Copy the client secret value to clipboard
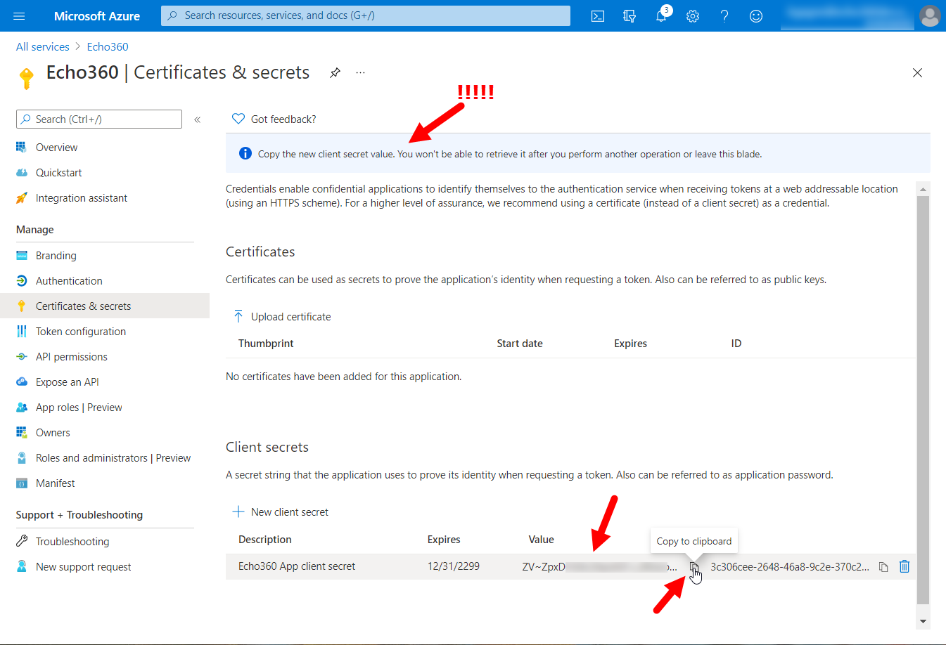The image size is (946, 645). (694, 567)
